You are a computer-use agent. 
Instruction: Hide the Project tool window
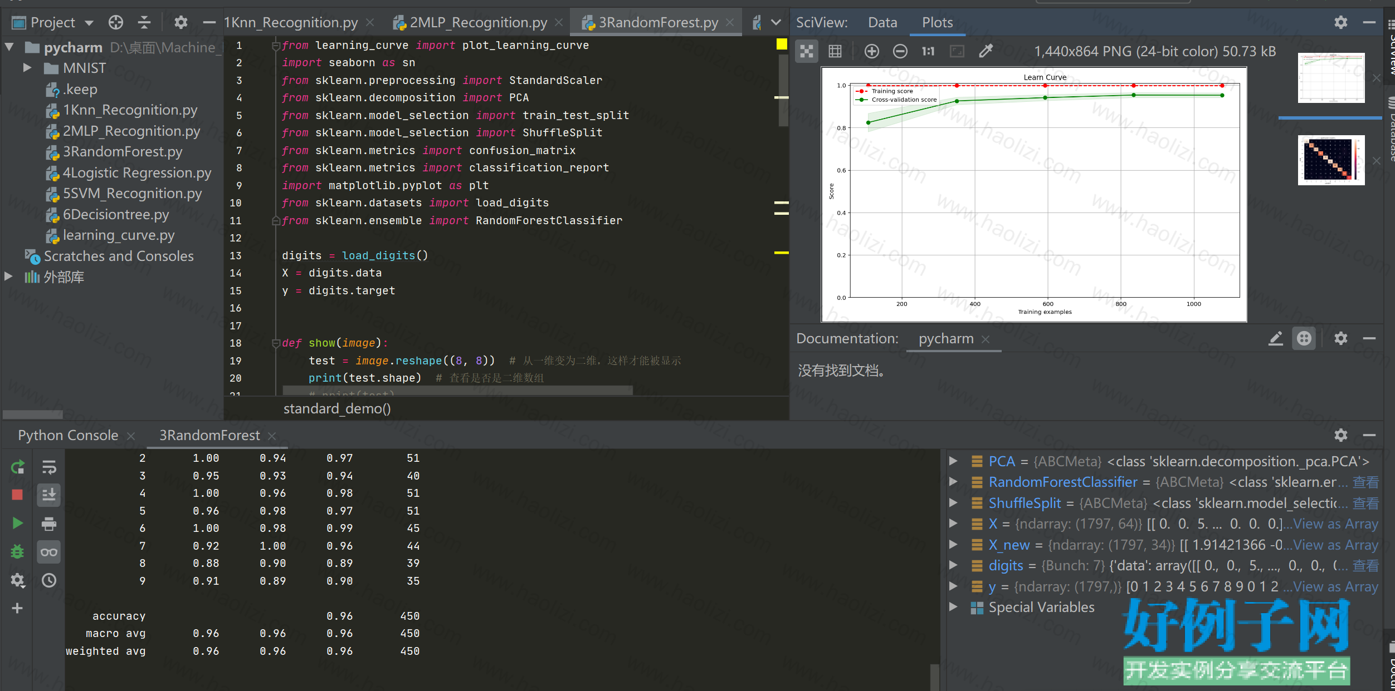pyautogui.click(x=209, y=22)
